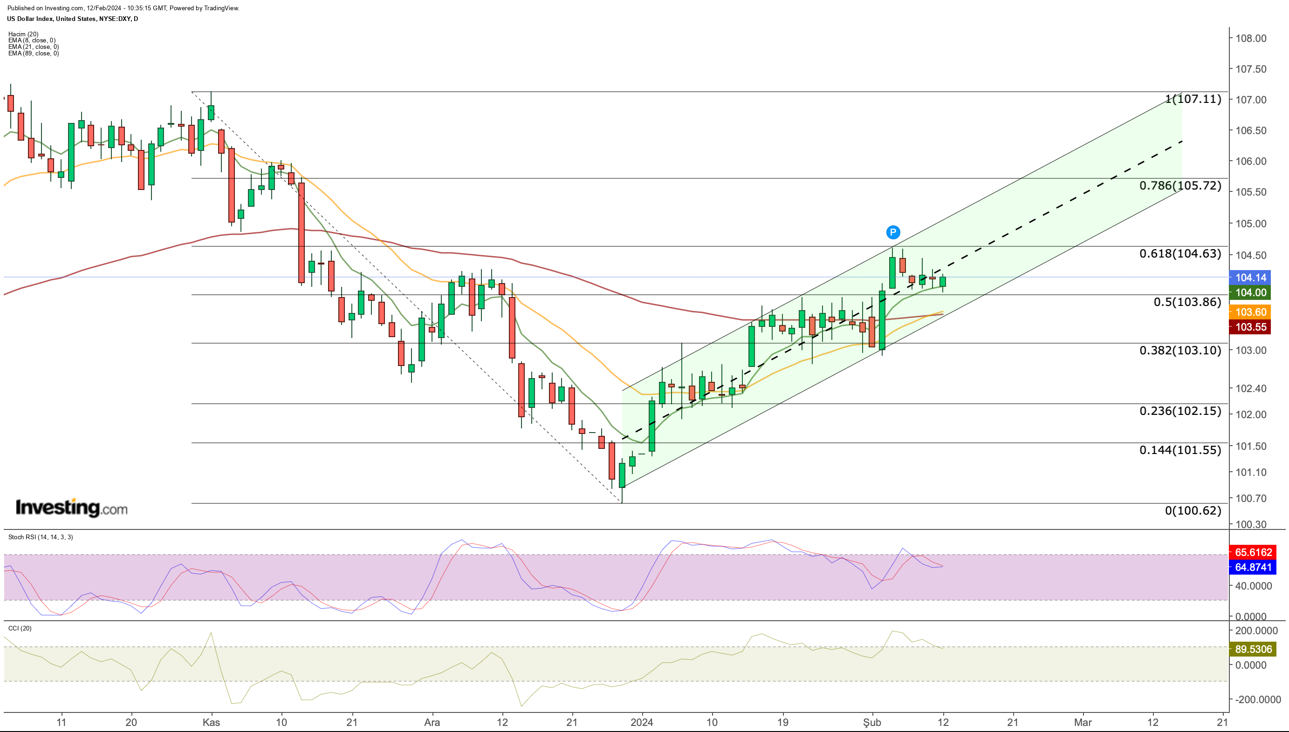Viewport: 1289px width, 732px height.
Task: Click the Fibonacci level label '0.618(104.63)'
Action: [x=1180, y=253]
